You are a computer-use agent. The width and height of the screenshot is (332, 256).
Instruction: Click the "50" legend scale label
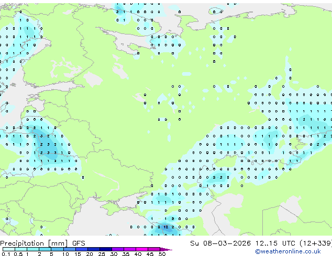162,254
